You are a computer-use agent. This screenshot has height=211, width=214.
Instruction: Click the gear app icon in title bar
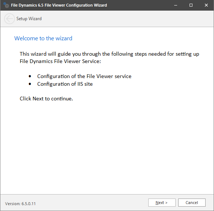point(6,5)
